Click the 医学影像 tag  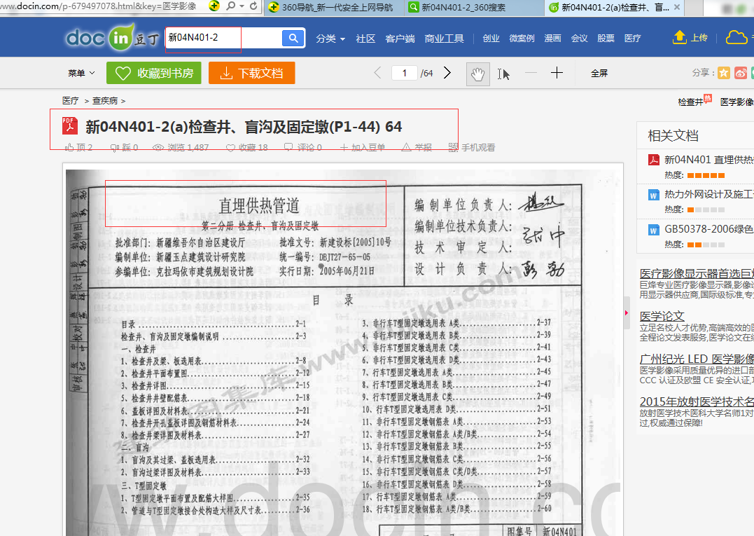[736, 102]
